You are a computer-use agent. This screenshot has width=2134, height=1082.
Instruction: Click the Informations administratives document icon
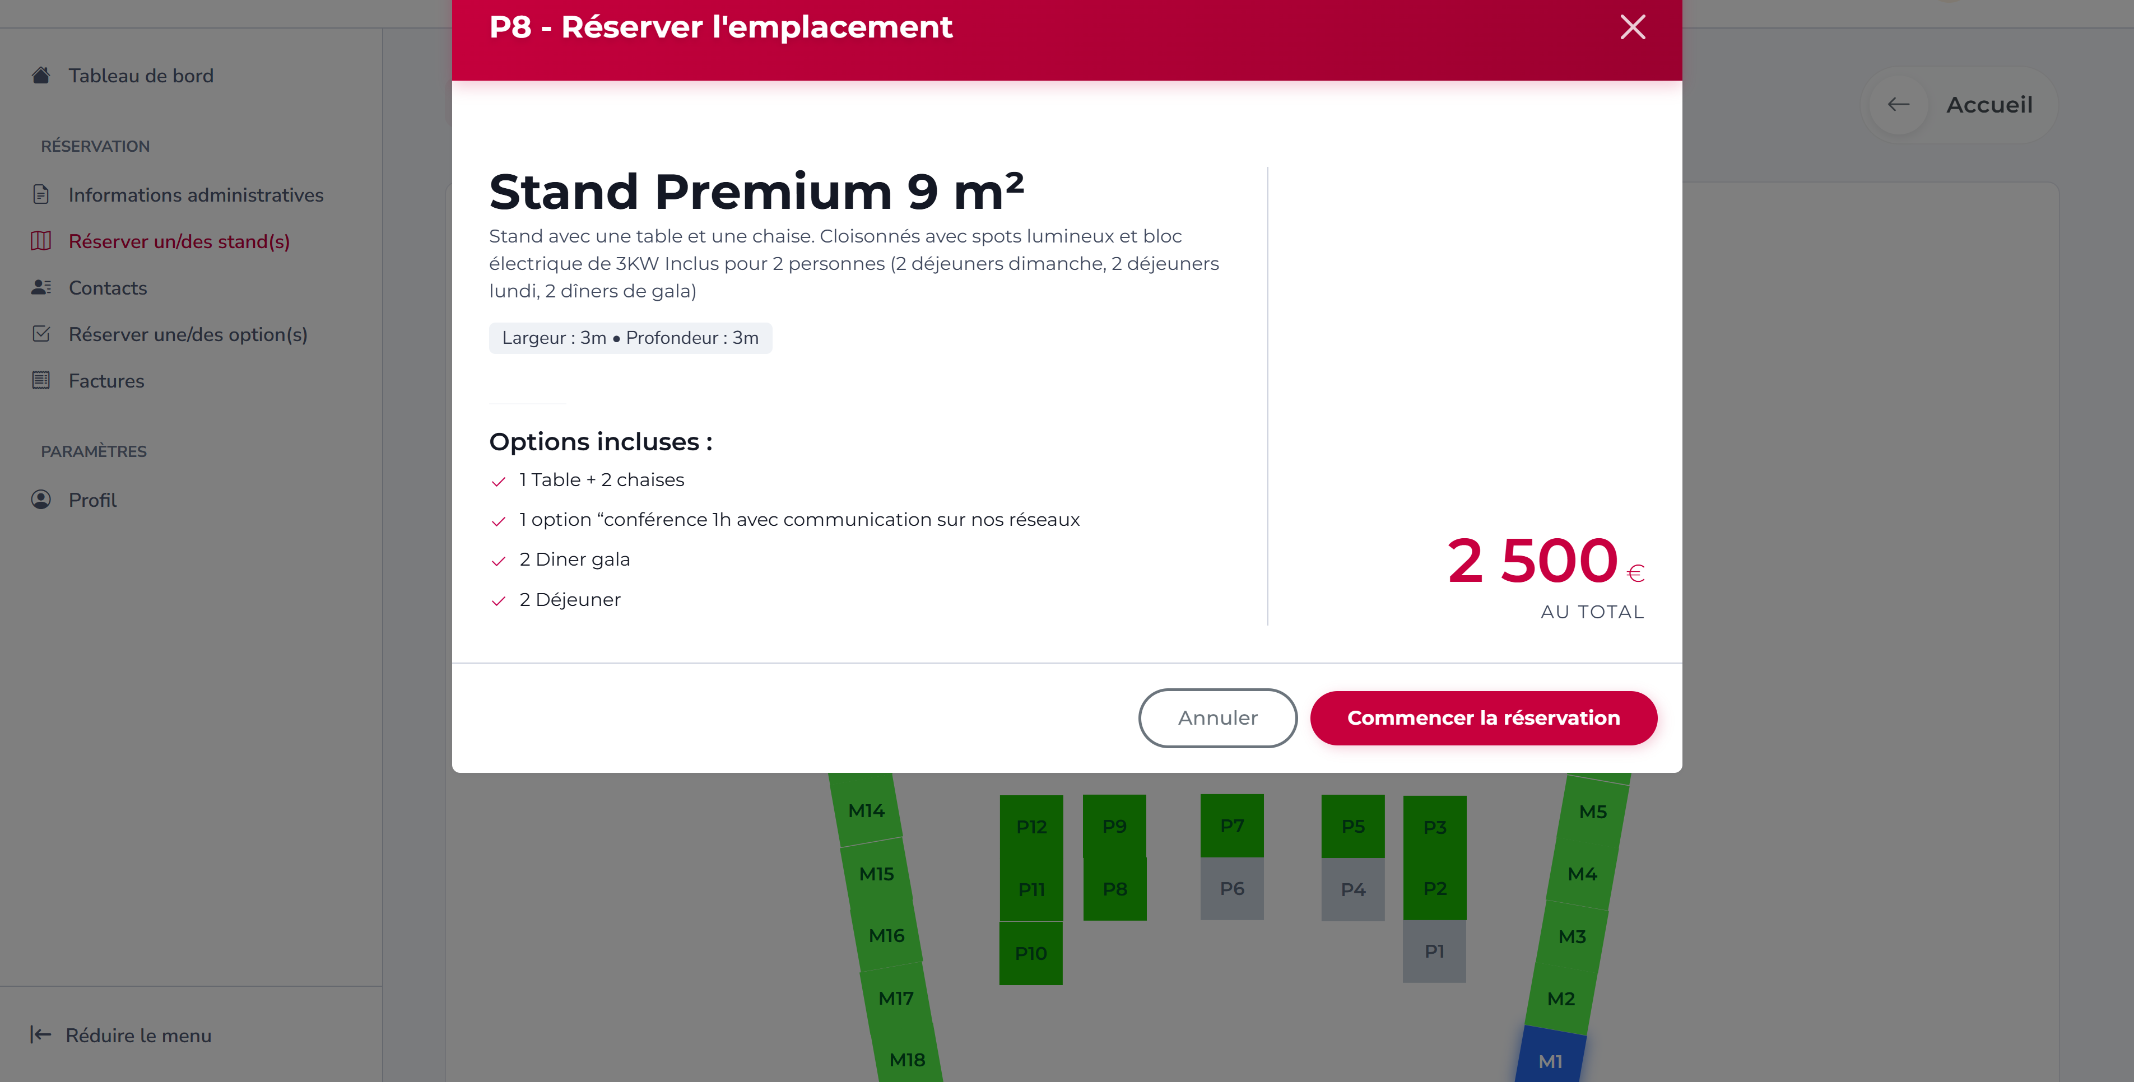pyautogui.click(x=40, y=194)
